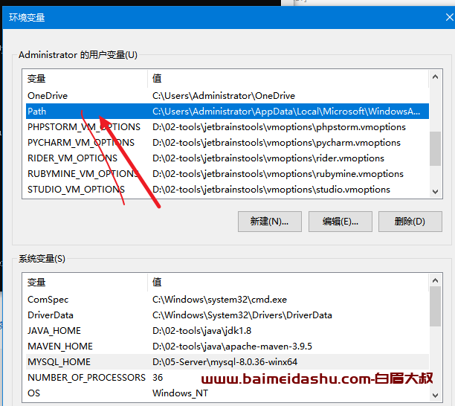The height and width of the screenshot is (406, 455).
Task: Select the DriverData system variable
Action: [x=227, y=315]
